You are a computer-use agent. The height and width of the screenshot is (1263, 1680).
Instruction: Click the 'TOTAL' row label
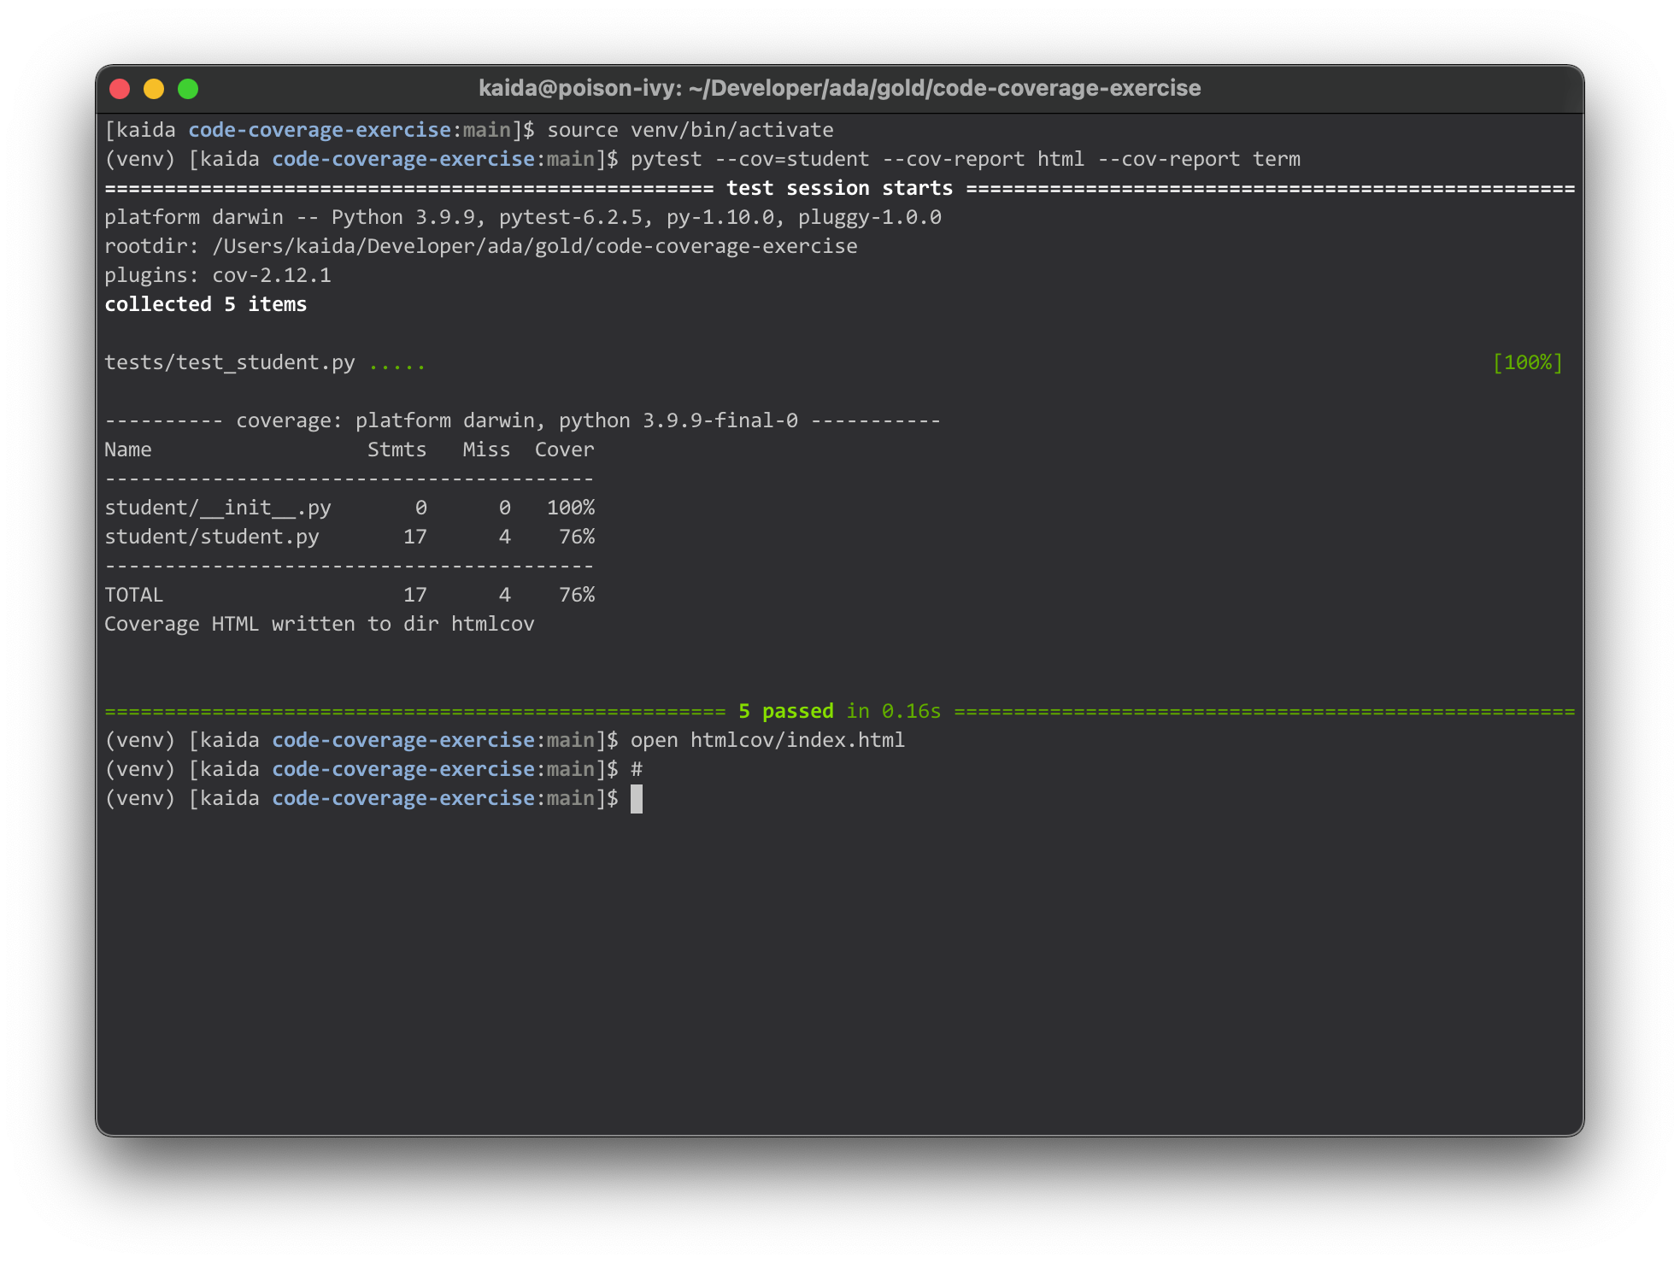click(x=133, y=596)
